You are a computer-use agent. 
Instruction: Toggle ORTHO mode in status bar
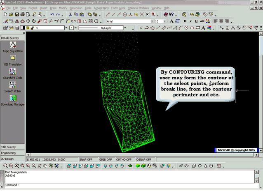[124, 159]
